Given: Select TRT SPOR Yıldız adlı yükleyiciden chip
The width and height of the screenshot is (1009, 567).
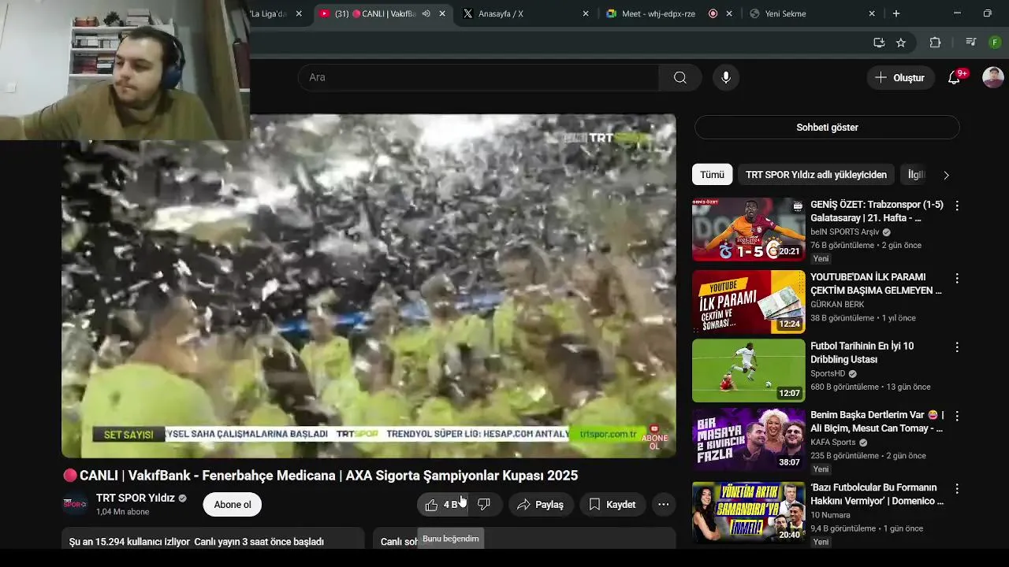Looking at the screenshot, I should [x=816, y=175].
